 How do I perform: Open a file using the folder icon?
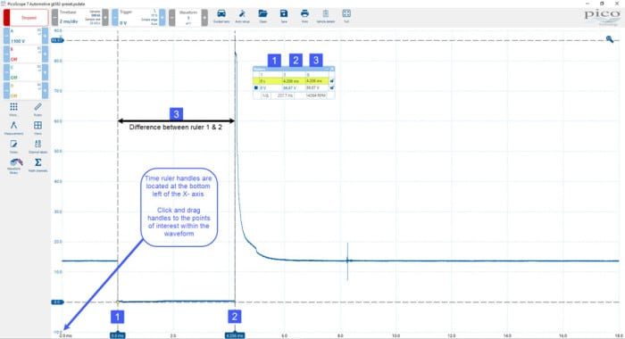[262, 16]
